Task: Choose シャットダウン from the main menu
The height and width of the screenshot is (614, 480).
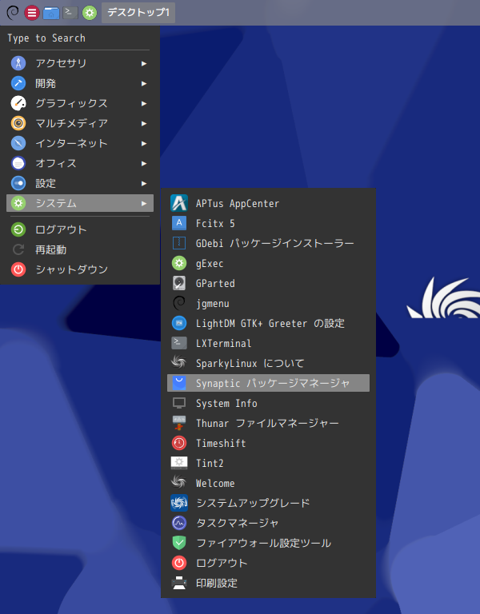Action: pos(80,269)
